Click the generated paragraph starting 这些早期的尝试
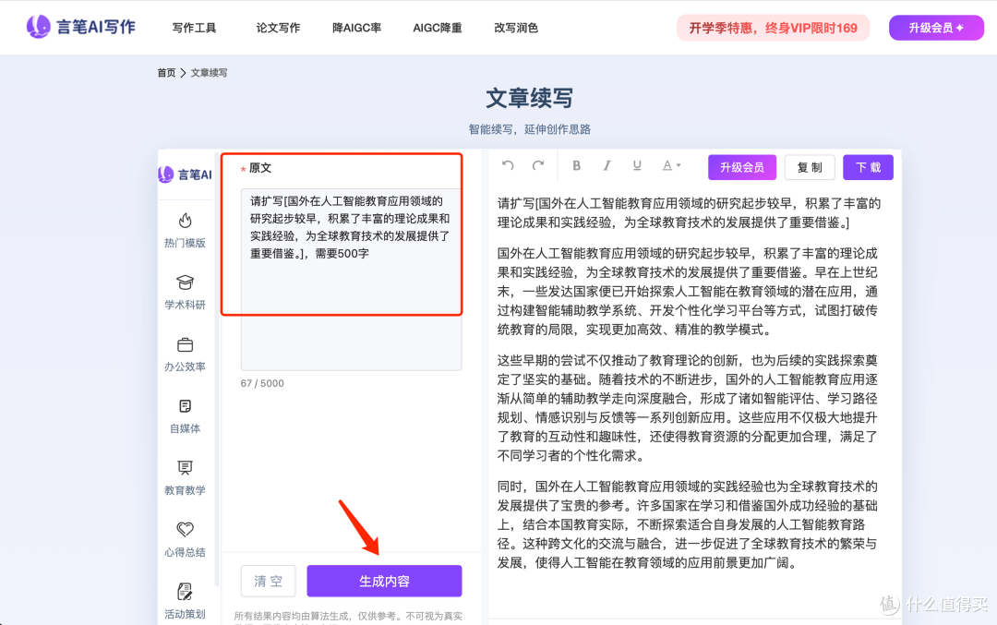This screenshot has height=625, width=997. click(x=688, y=408)
